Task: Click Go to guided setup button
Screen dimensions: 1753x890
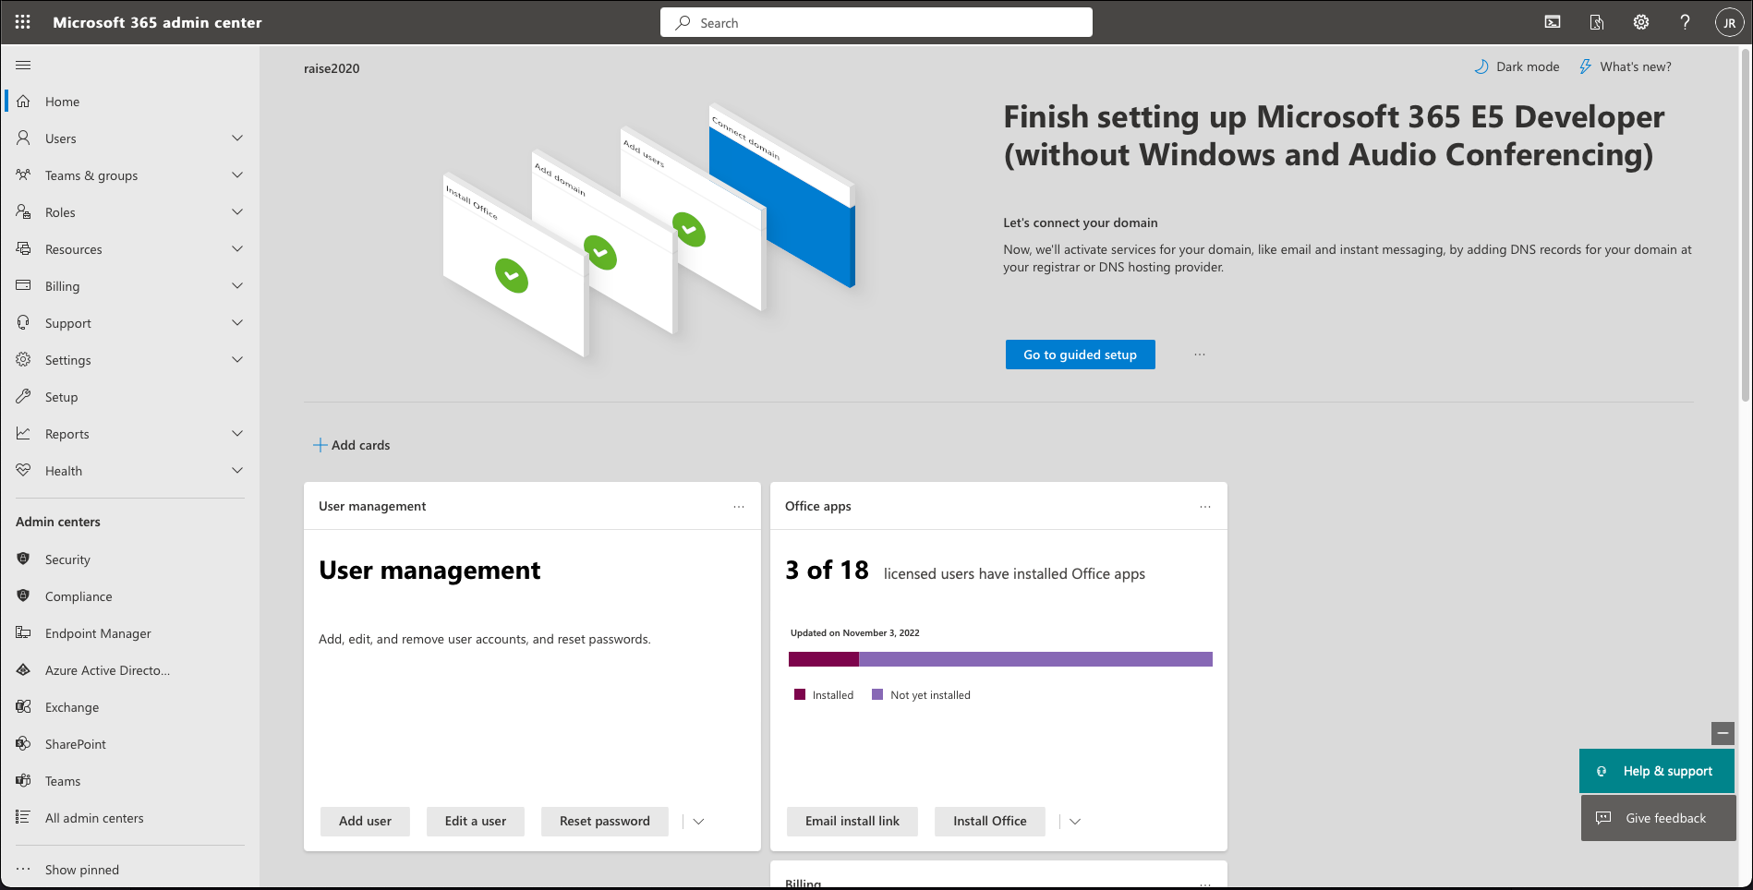Action: point(1080,355)
